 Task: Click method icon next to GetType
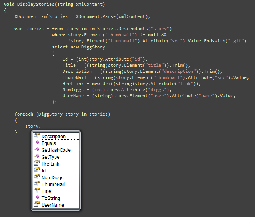point(37,156)
